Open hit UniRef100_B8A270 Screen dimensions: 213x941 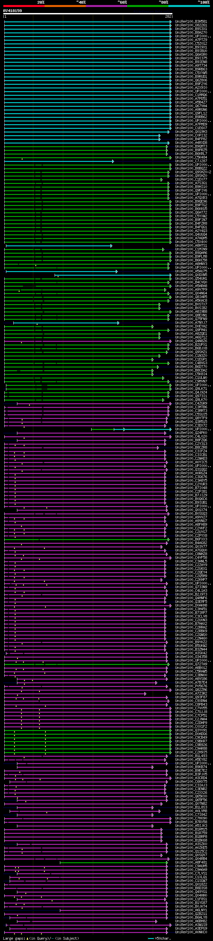click(x=191, y=32)
